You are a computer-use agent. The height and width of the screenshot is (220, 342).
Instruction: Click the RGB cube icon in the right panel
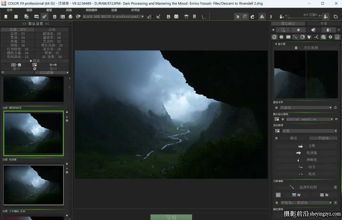pyautogui.click(x=309, y=37)
